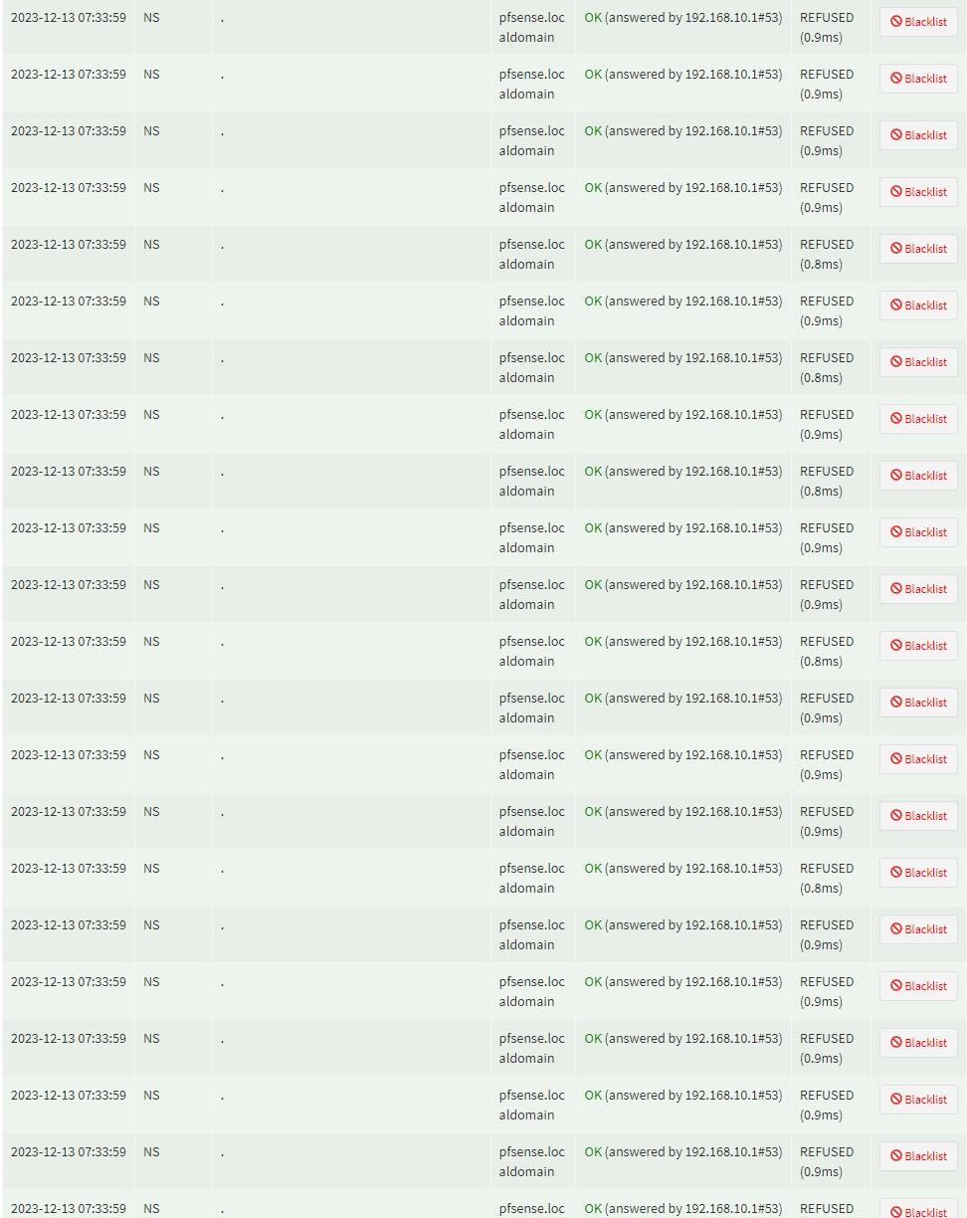This screenshot has width=967, height=1218.
Task: Click the OK status in the third row
Action: pos(593,130)
